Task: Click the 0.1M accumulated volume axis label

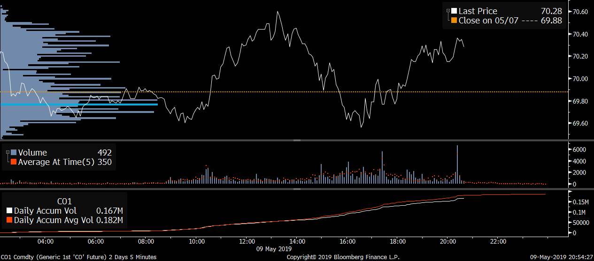Action: pyautogui.click(x=578, y=212)
